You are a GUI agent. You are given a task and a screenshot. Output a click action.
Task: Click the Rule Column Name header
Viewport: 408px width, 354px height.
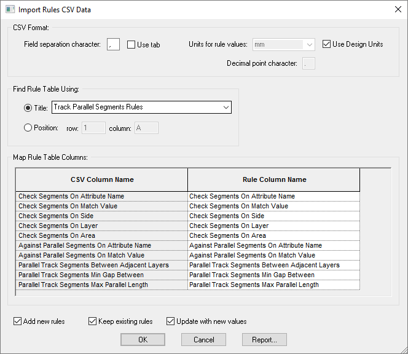point(273,179)
